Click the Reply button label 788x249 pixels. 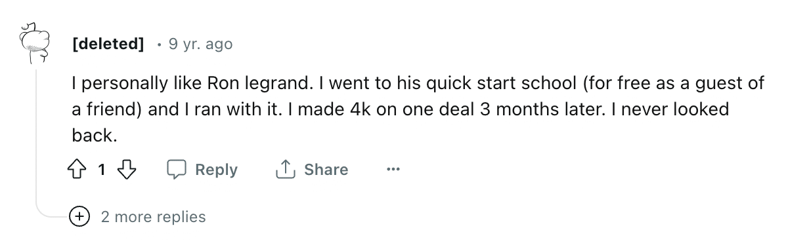click(x=217, y=170)
